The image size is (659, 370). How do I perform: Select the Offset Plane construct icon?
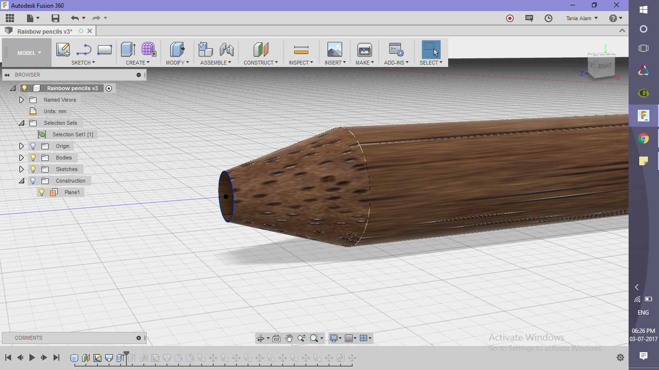point(261,49)
